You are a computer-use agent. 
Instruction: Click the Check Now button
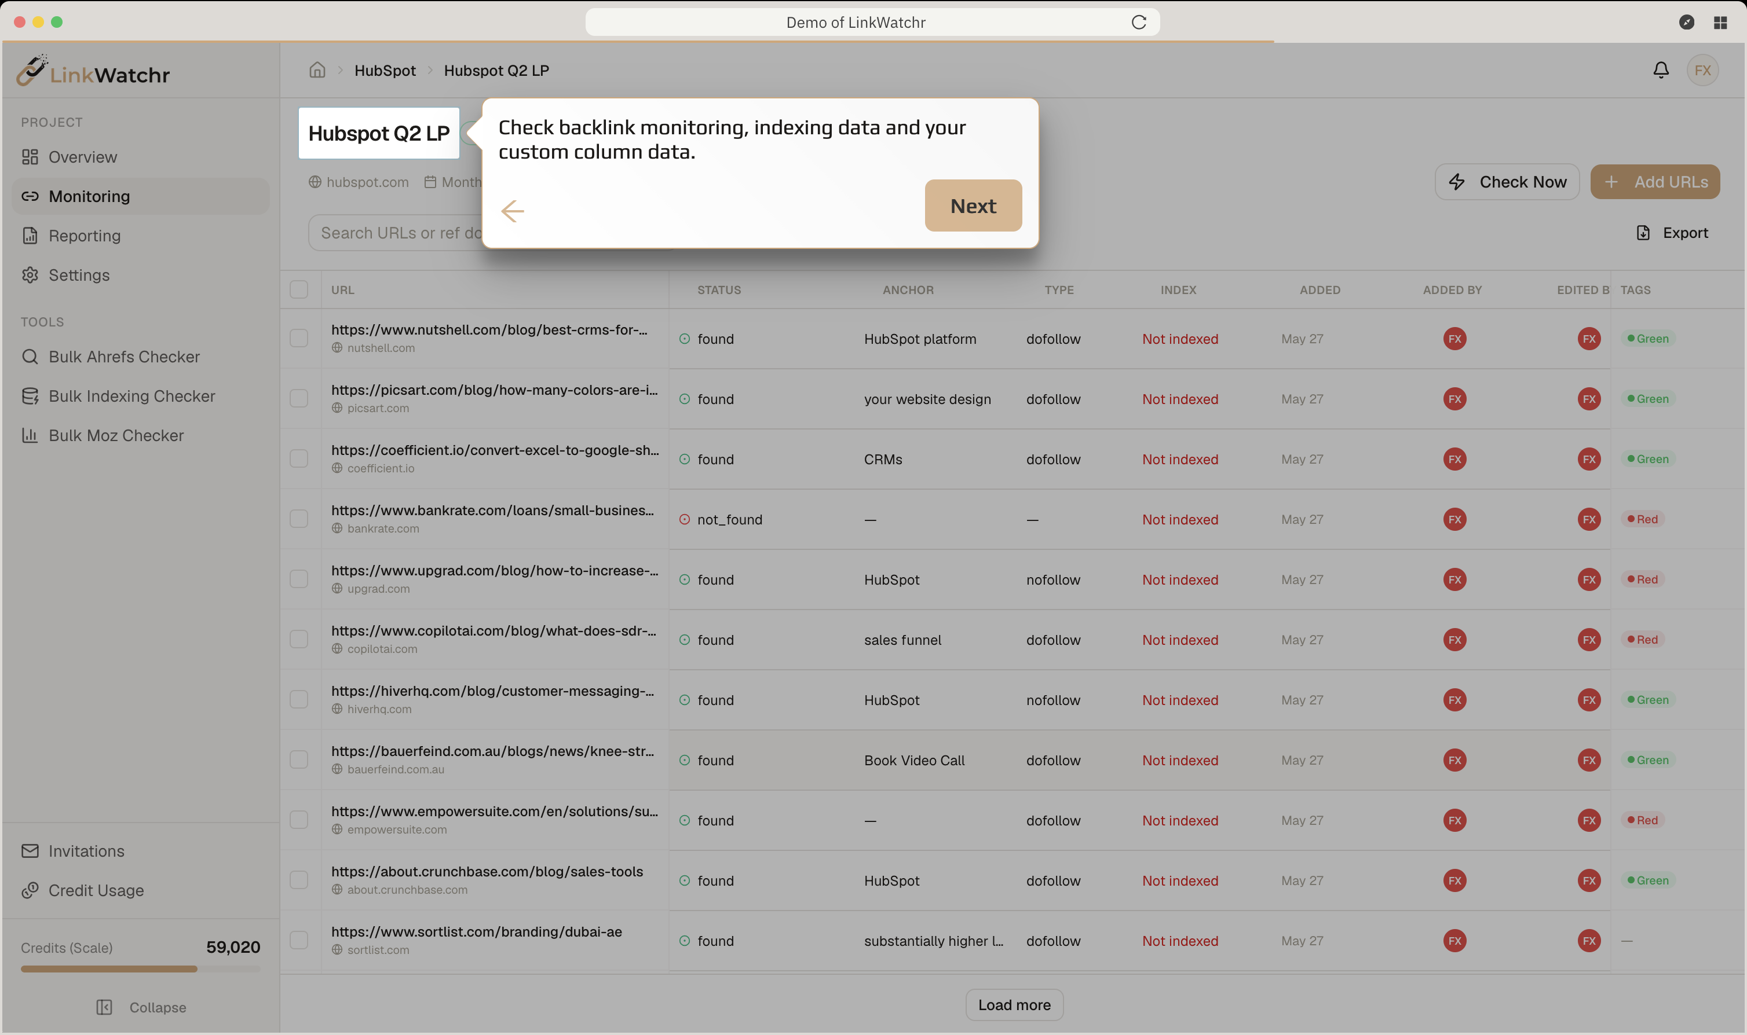point(1507,182)
